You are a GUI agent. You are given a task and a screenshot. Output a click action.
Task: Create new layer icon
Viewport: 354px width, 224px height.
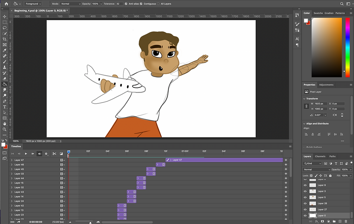(x=340, y=221)
